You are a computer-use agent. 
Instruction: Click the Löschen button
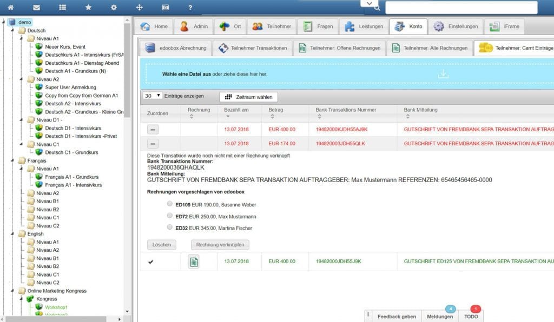(x=161, y=245)
